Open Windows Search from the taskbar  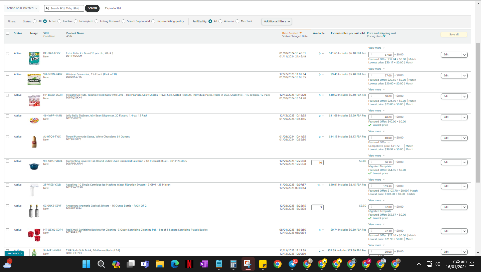(x=101, y=264)
